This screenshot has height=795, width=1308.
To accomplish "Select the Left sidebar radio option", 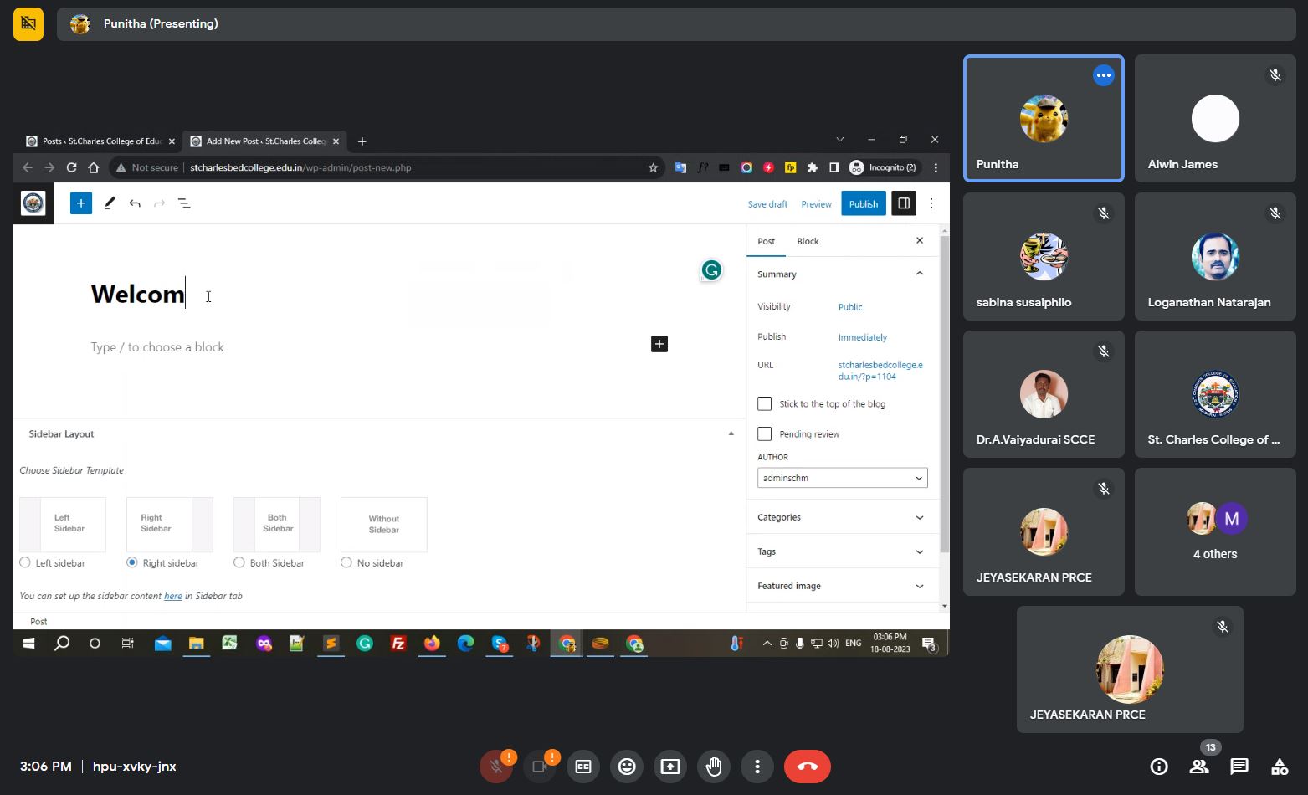I will pyautogui.click(x=25, y=563).
